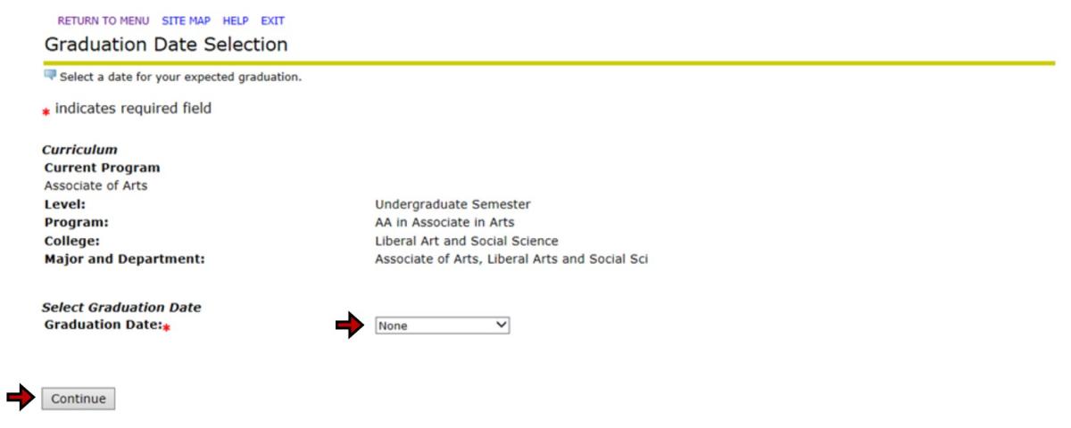Click the red arrow pointing at Continue

pyautogui.click(x=21, y=399)
